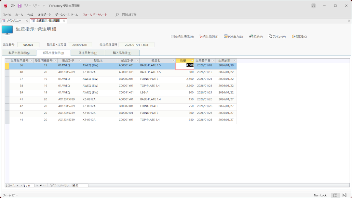Viewport: 352px width, 198px height.
Task: Switch to design view icon in status bar
Action: (344, 195)
